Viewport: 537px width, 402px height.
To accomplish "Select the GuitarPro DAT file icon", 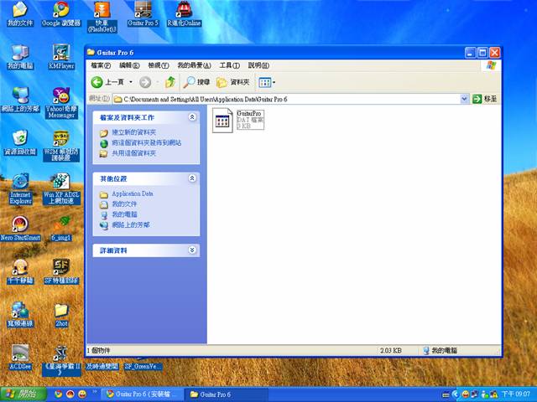I will coord(222,121).
